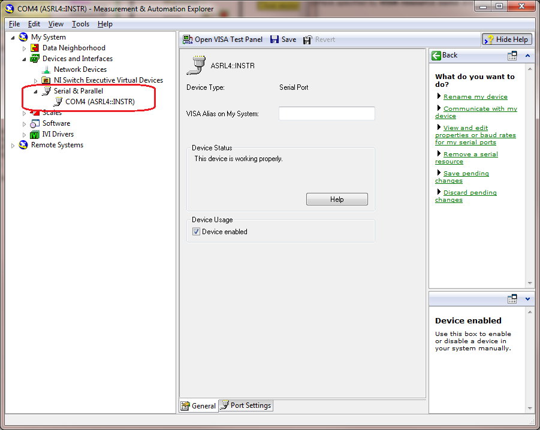Viewport: 540px width, 430px height.
Task: Switch to the Port Settings tab
Action: click(246, 405)
